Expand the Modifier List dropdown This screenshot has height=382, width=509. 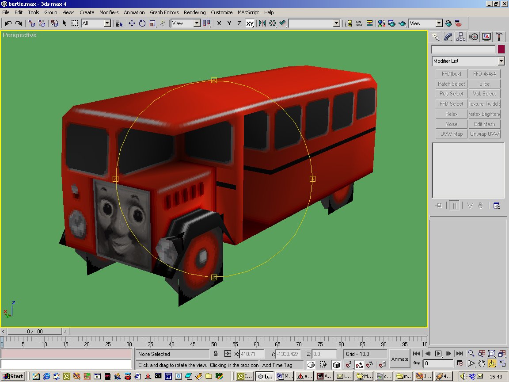pyautogui.click(x=501, y=61)
